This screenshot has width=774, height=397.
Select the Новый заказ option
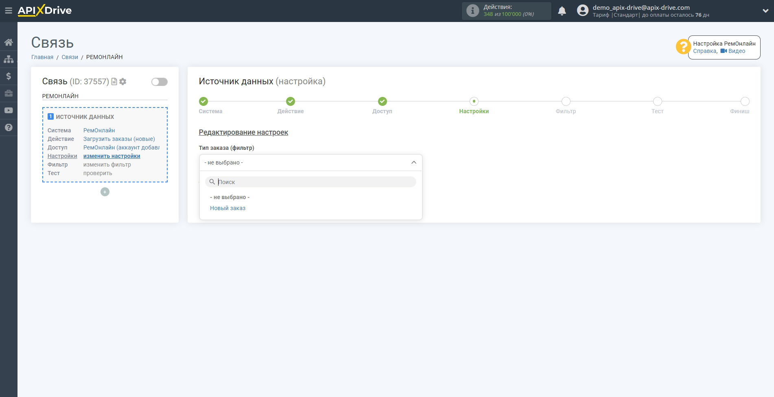click(227, 208)
